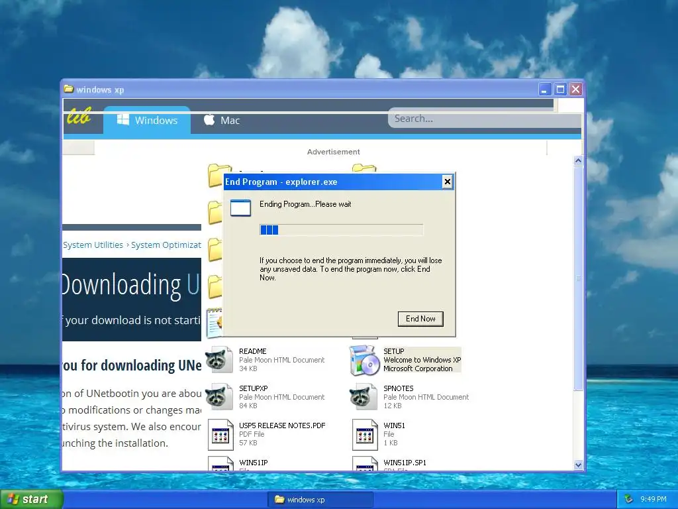Viewport: 678px width, 509px height.
Task: Click the WIN51IP.SP1 file name
Action: tap(405, 463)
